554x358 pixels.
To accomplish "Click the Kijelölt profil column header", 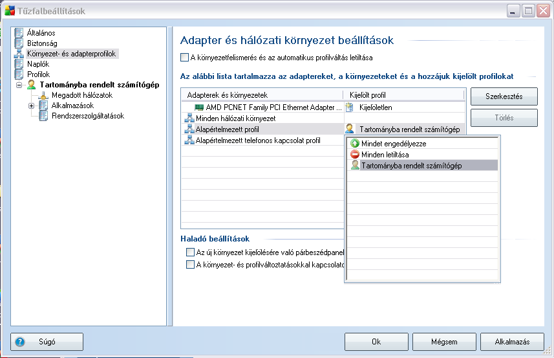I will (404, 95).
